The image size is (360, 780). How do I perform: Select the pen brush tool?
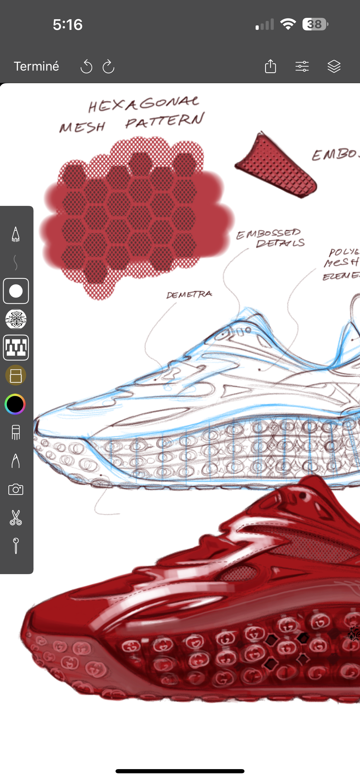click(x=16, y=234)
